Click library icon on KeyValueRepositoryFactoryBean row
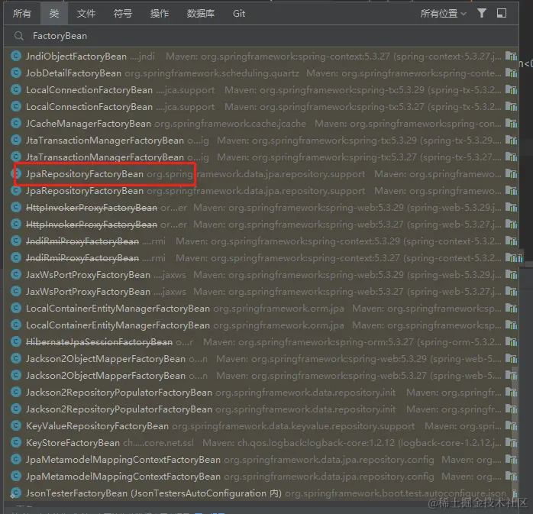This screenshot has width=533, height=514. pyautogui.click(x=511, y=426)
